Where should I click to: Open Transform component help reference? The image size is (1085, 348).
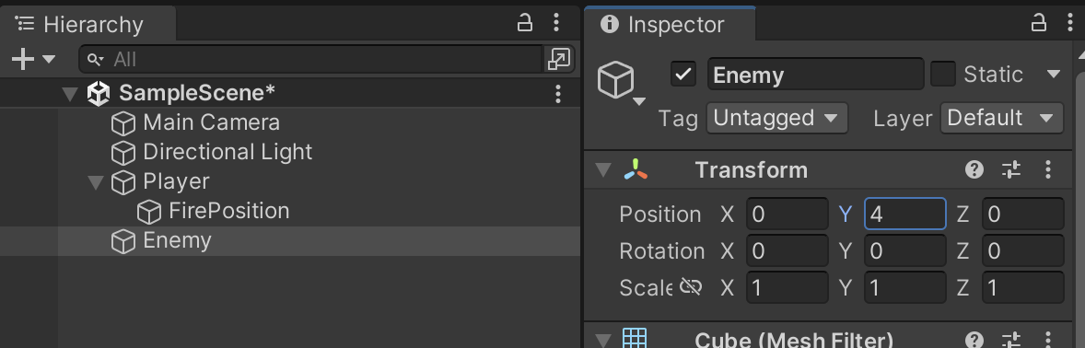click(x=974, y=169)
